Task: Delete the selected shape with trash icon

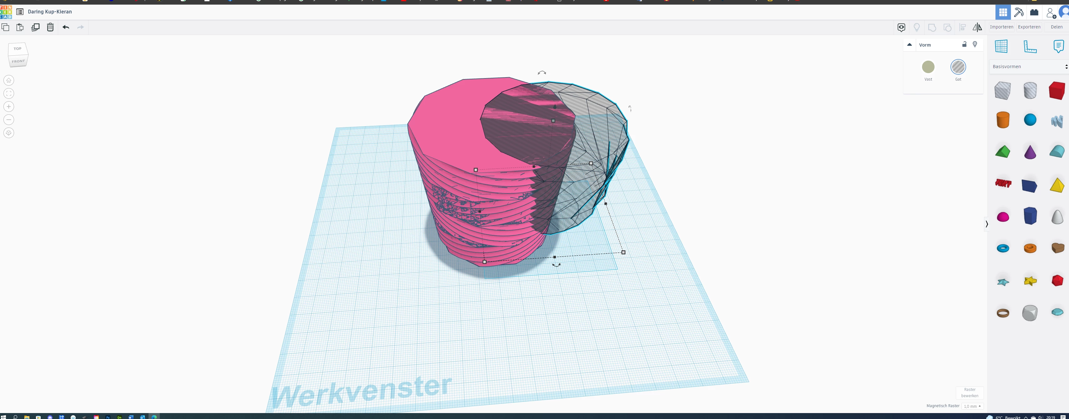Action: pyautogui.click(x=50, y=27)
